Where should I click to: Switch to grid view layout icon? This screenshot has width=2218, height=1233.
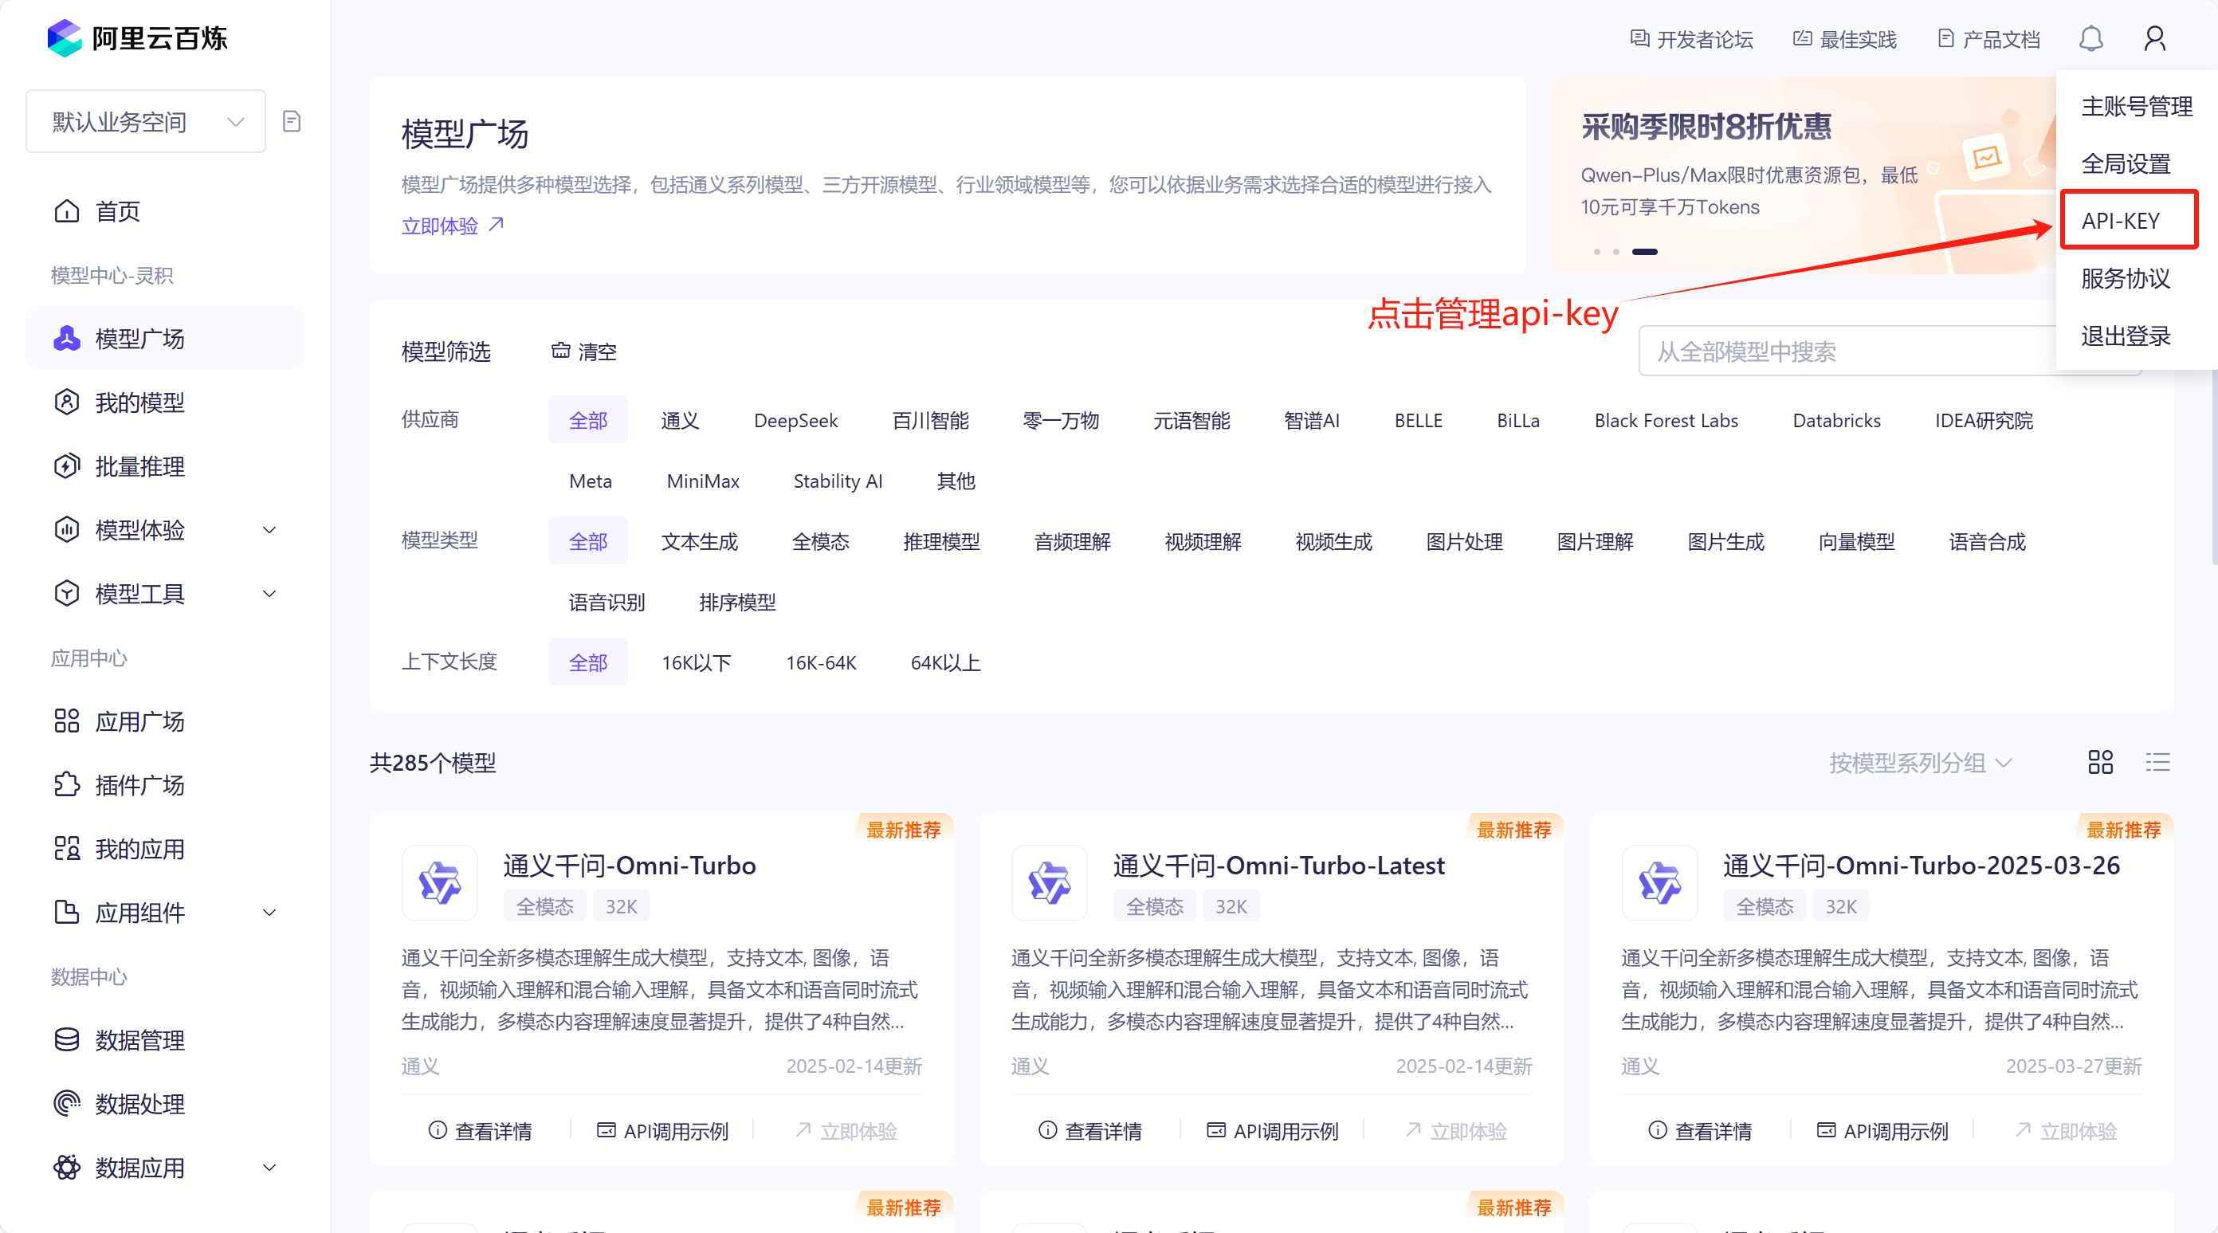[x=2100, y=762]
